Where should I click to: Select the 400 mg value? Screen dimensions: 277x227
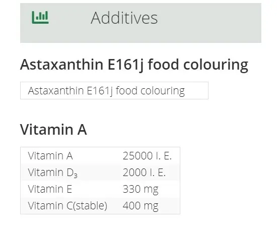[141, 206]
